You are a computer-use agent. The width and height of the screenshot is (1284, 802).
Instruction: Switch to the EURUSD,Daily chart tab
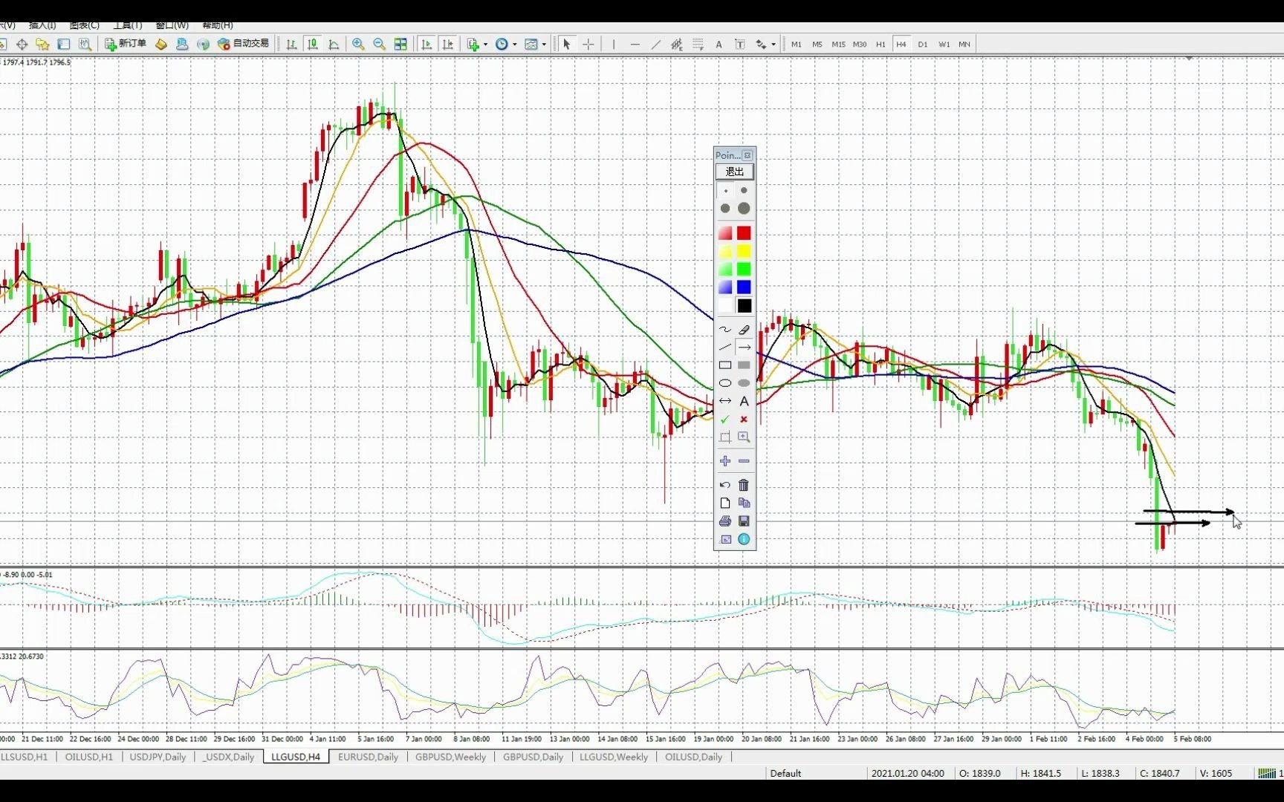point(368,757)
